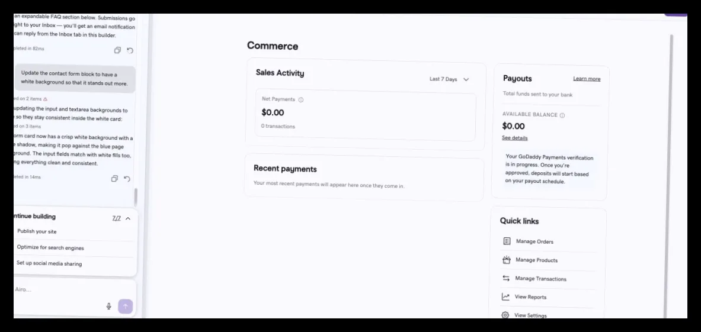Click the white background request message bubble
The height and width of the screenshot is (332, 701).
click(75, 79)
